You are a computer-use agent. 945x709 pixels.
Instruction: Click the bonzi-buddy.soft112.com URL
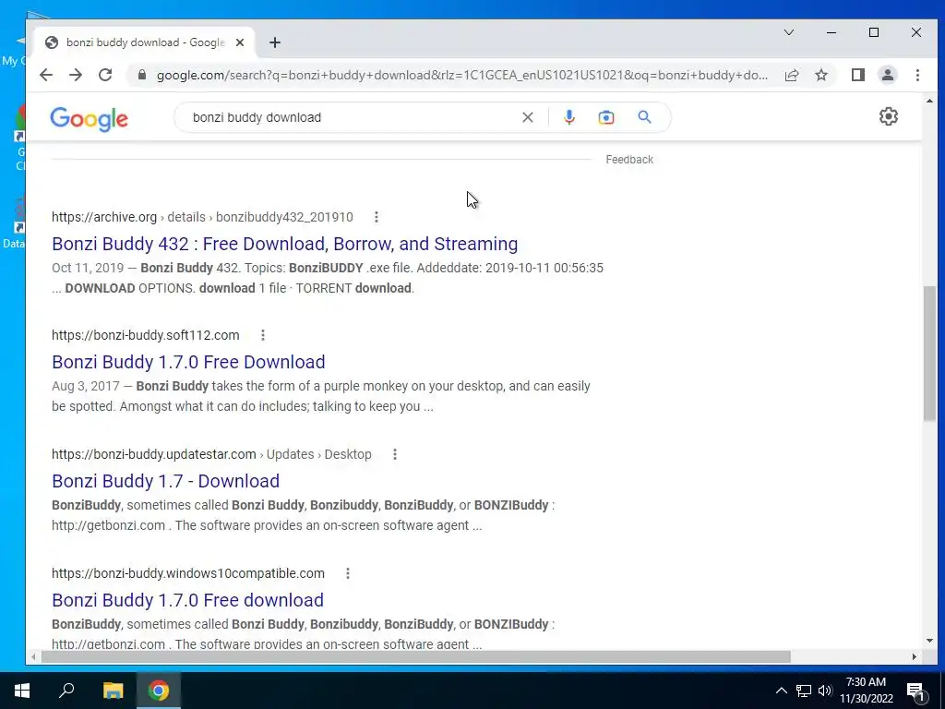point(145,335)
